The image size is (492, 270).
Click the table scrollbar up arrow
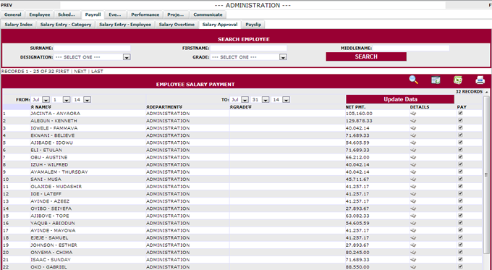pos(487,93)
